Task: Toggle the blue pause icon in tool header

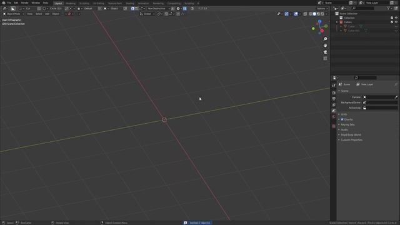Action: coord(185,8)
